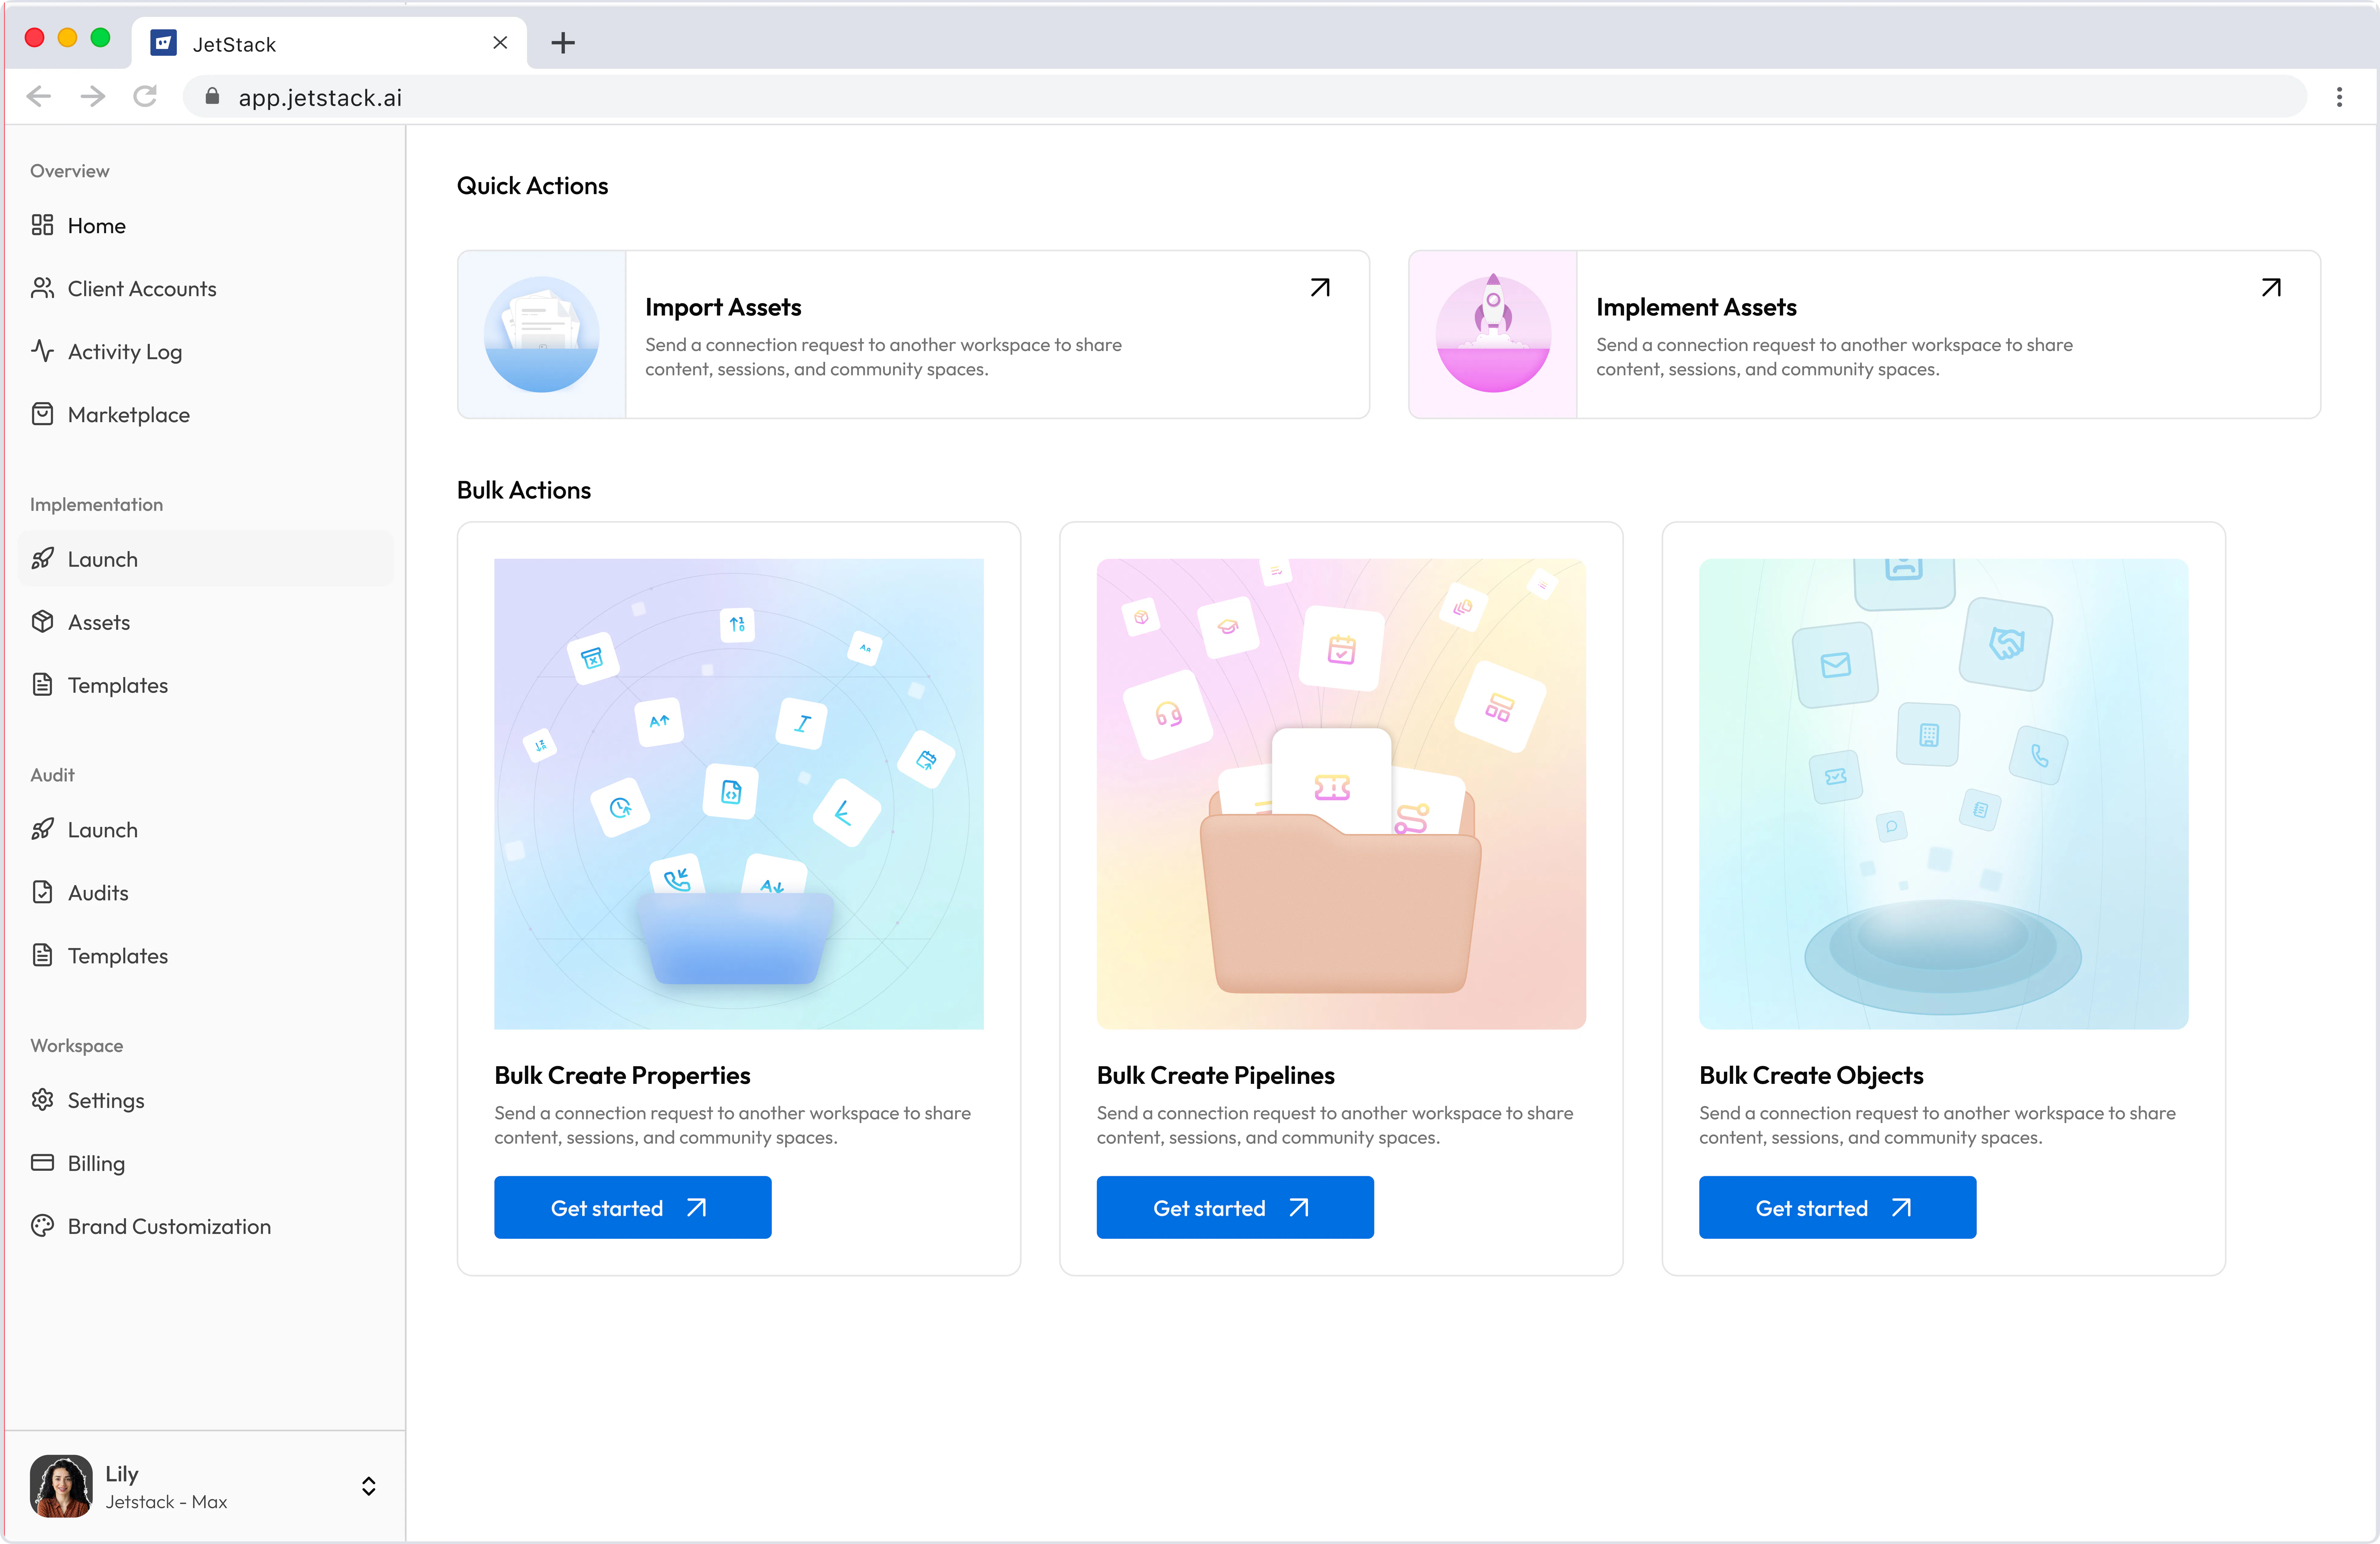The height and width of the screenshot is (1544, 2380).
Task: Expand the Lily workspace switcher chevrons
Action: click(x=369, y=1486)
